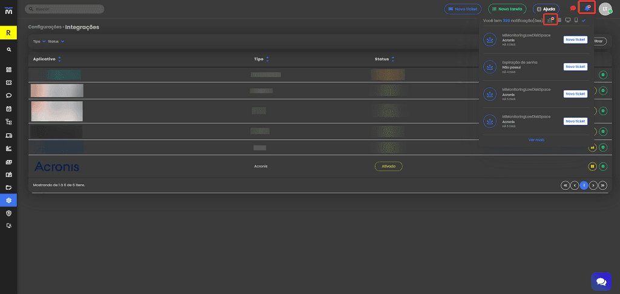Click the Configurações breadcrumb
620x294 pixels.
45,27
